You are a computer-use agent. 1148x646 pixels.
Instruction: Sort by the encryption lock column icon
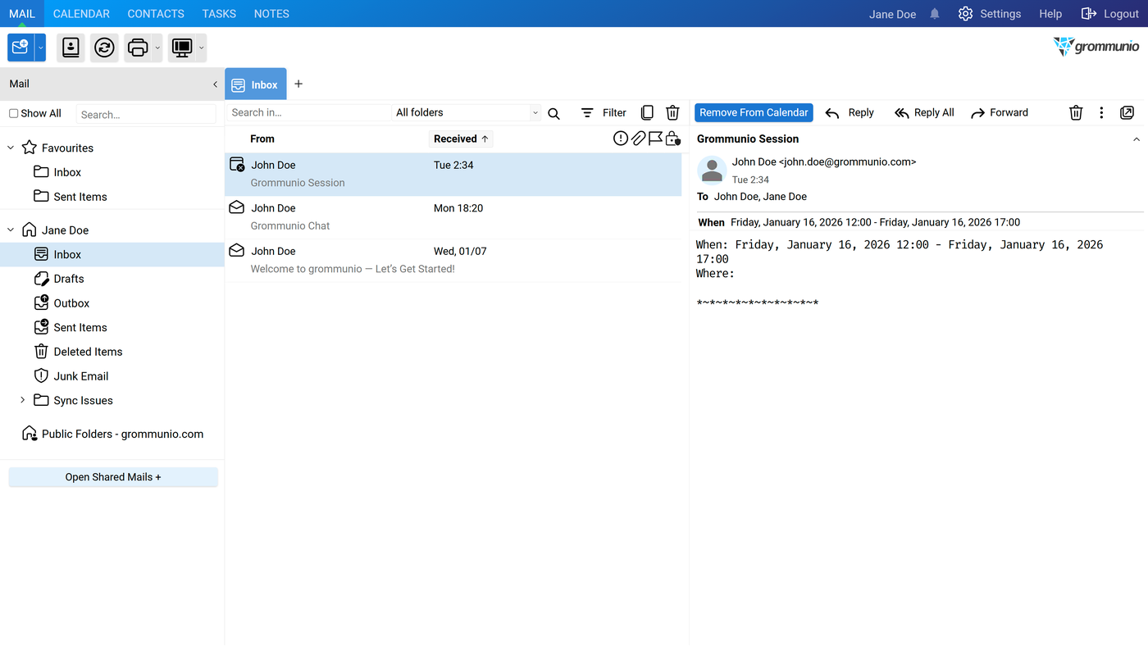click(x=672, y=139)
